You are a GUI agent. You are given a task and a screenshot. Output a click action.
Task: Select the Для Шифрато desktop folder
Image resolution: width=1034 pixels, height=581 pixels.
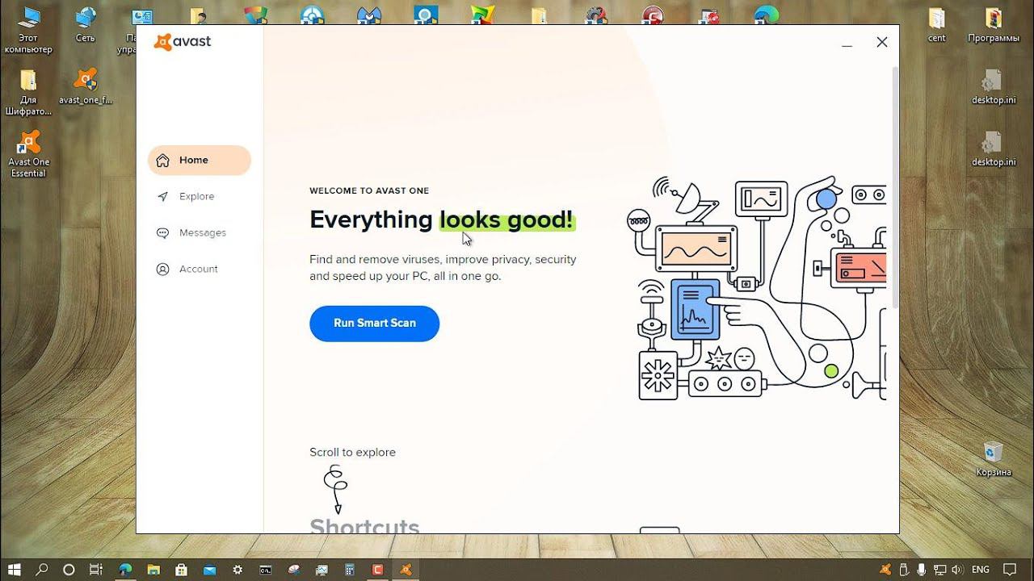[x=28, y=93]
